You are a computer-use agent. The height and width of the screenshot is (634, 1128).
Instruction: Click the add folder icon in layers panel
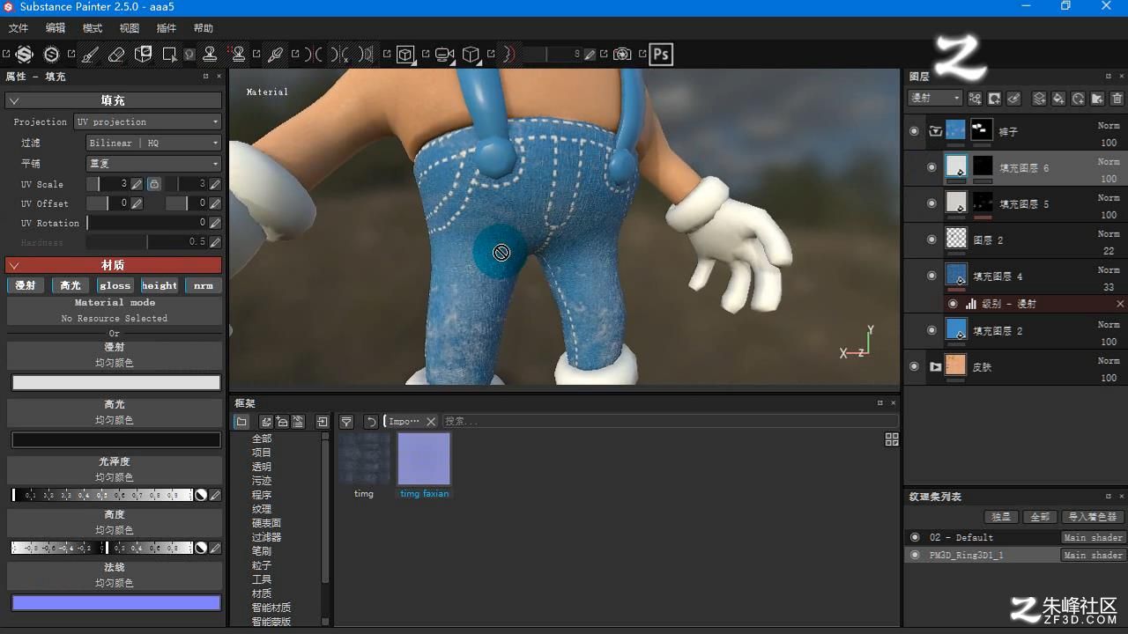pyautogui.click(x=1098, y=99)
